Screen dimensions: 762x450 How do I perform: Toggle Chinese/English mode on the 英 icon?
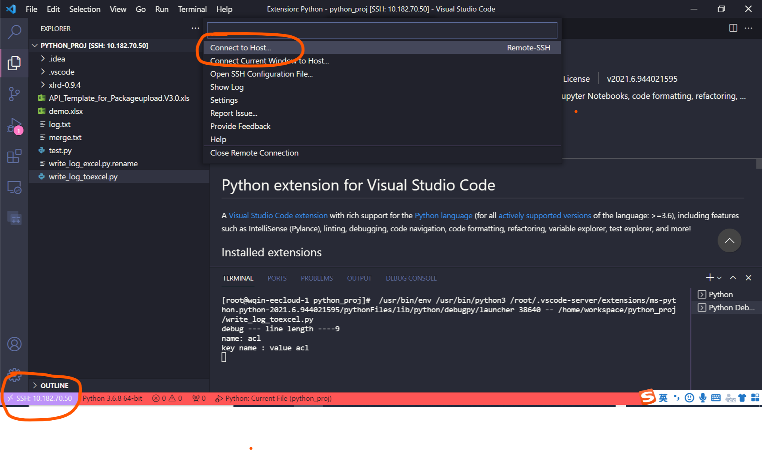pos(663,398)
